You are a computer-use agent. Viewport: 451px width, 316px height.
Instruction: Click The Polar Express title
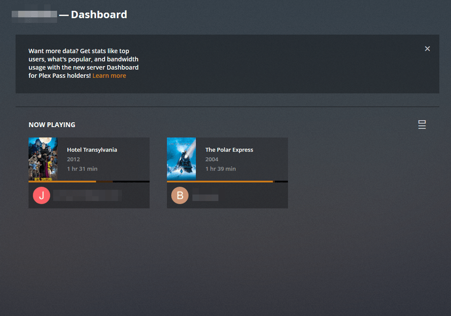(x=230, y=150)
